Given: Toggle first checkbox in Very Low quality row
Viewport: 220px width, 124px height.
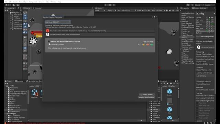Looking at the screenshot, I should click(207, 20).
